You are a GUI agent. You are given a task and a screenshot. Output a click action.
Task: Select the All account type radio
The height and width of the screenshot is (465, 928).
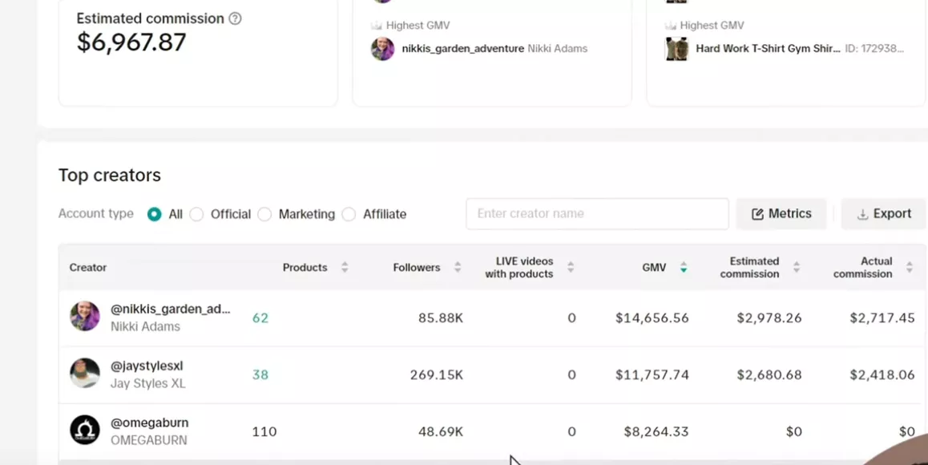[155, 214]
